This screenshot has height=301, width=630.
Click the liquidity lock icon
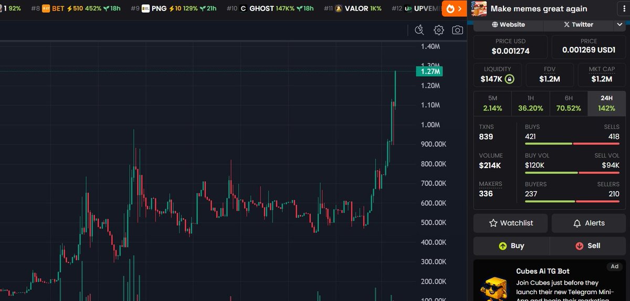[509, 79]
